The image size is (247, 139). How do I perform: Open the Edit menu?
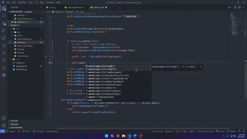pos(14,2)
